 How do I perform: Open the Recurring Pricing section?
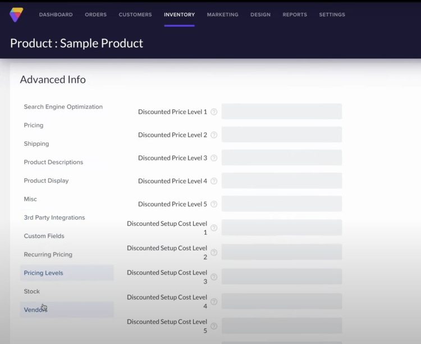coord(48,254)
